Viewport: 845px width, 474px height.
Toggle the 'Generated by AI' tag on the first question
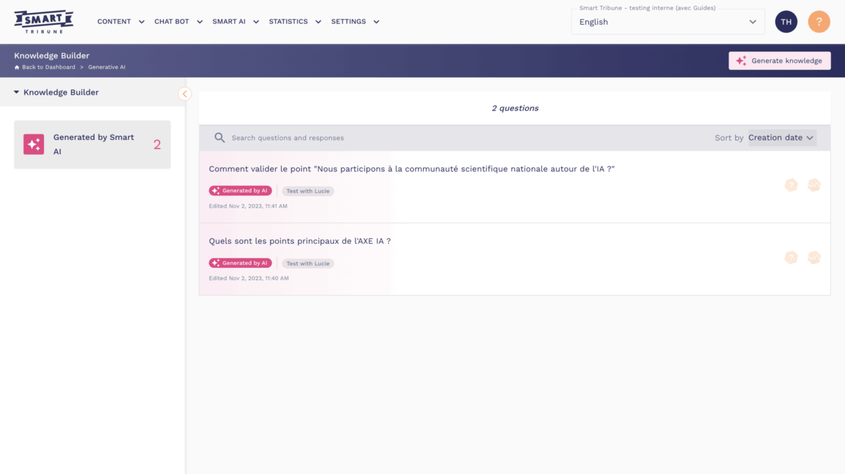pyautogui.click(x=240, y=190)
